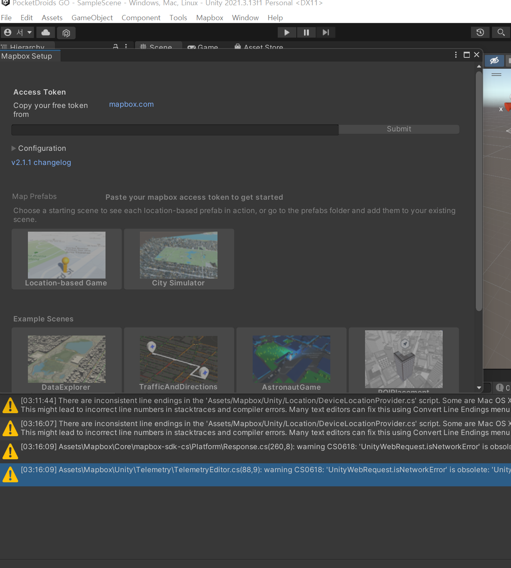Select the 03:16:07 line endings warning
This screenshot has width=511, height=568.
(255, 428)
